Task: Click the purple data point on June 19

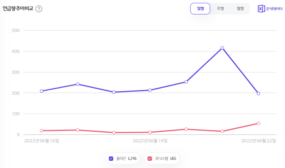Action: click(150, 90)
